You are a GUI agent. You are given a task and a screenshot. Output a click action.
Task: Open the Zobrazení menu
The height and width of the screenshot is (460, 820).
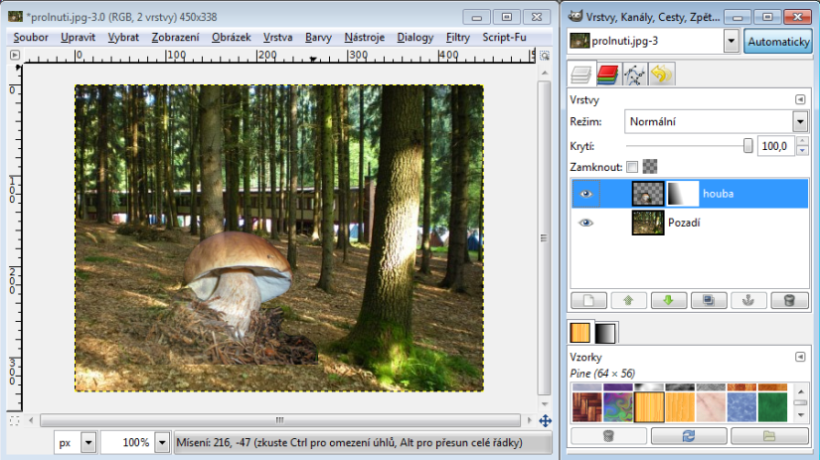point(175,37)
